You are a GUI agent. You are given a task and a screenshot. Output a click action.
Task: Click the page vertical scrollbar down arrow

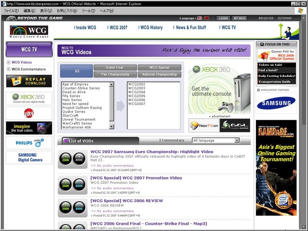[x=304, y=226]
